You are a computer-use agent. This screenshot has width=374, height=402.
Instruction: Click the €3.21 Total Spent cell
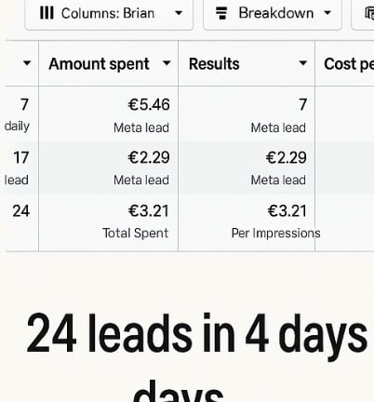[x=109, y=222]
